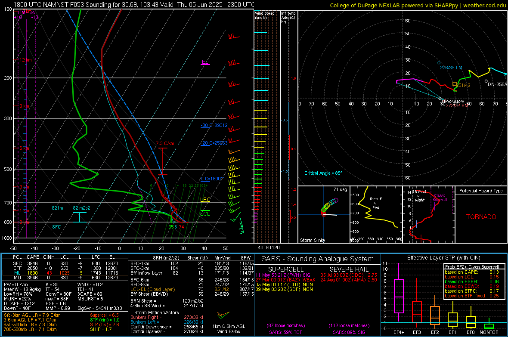Image resolution: width=508 pixels, height=337 pixels.
Task: Click the Critical Angle = 85° text
Action: click(x=323, y=173)
